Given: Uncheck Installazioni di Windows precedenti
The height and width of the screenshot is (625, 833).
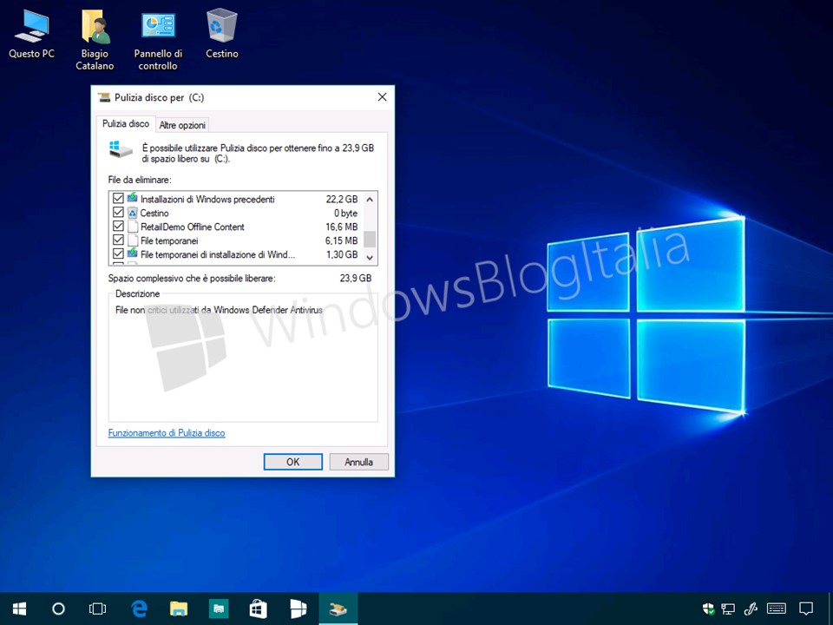Looking at the screenshot, I should coord(118,198).
